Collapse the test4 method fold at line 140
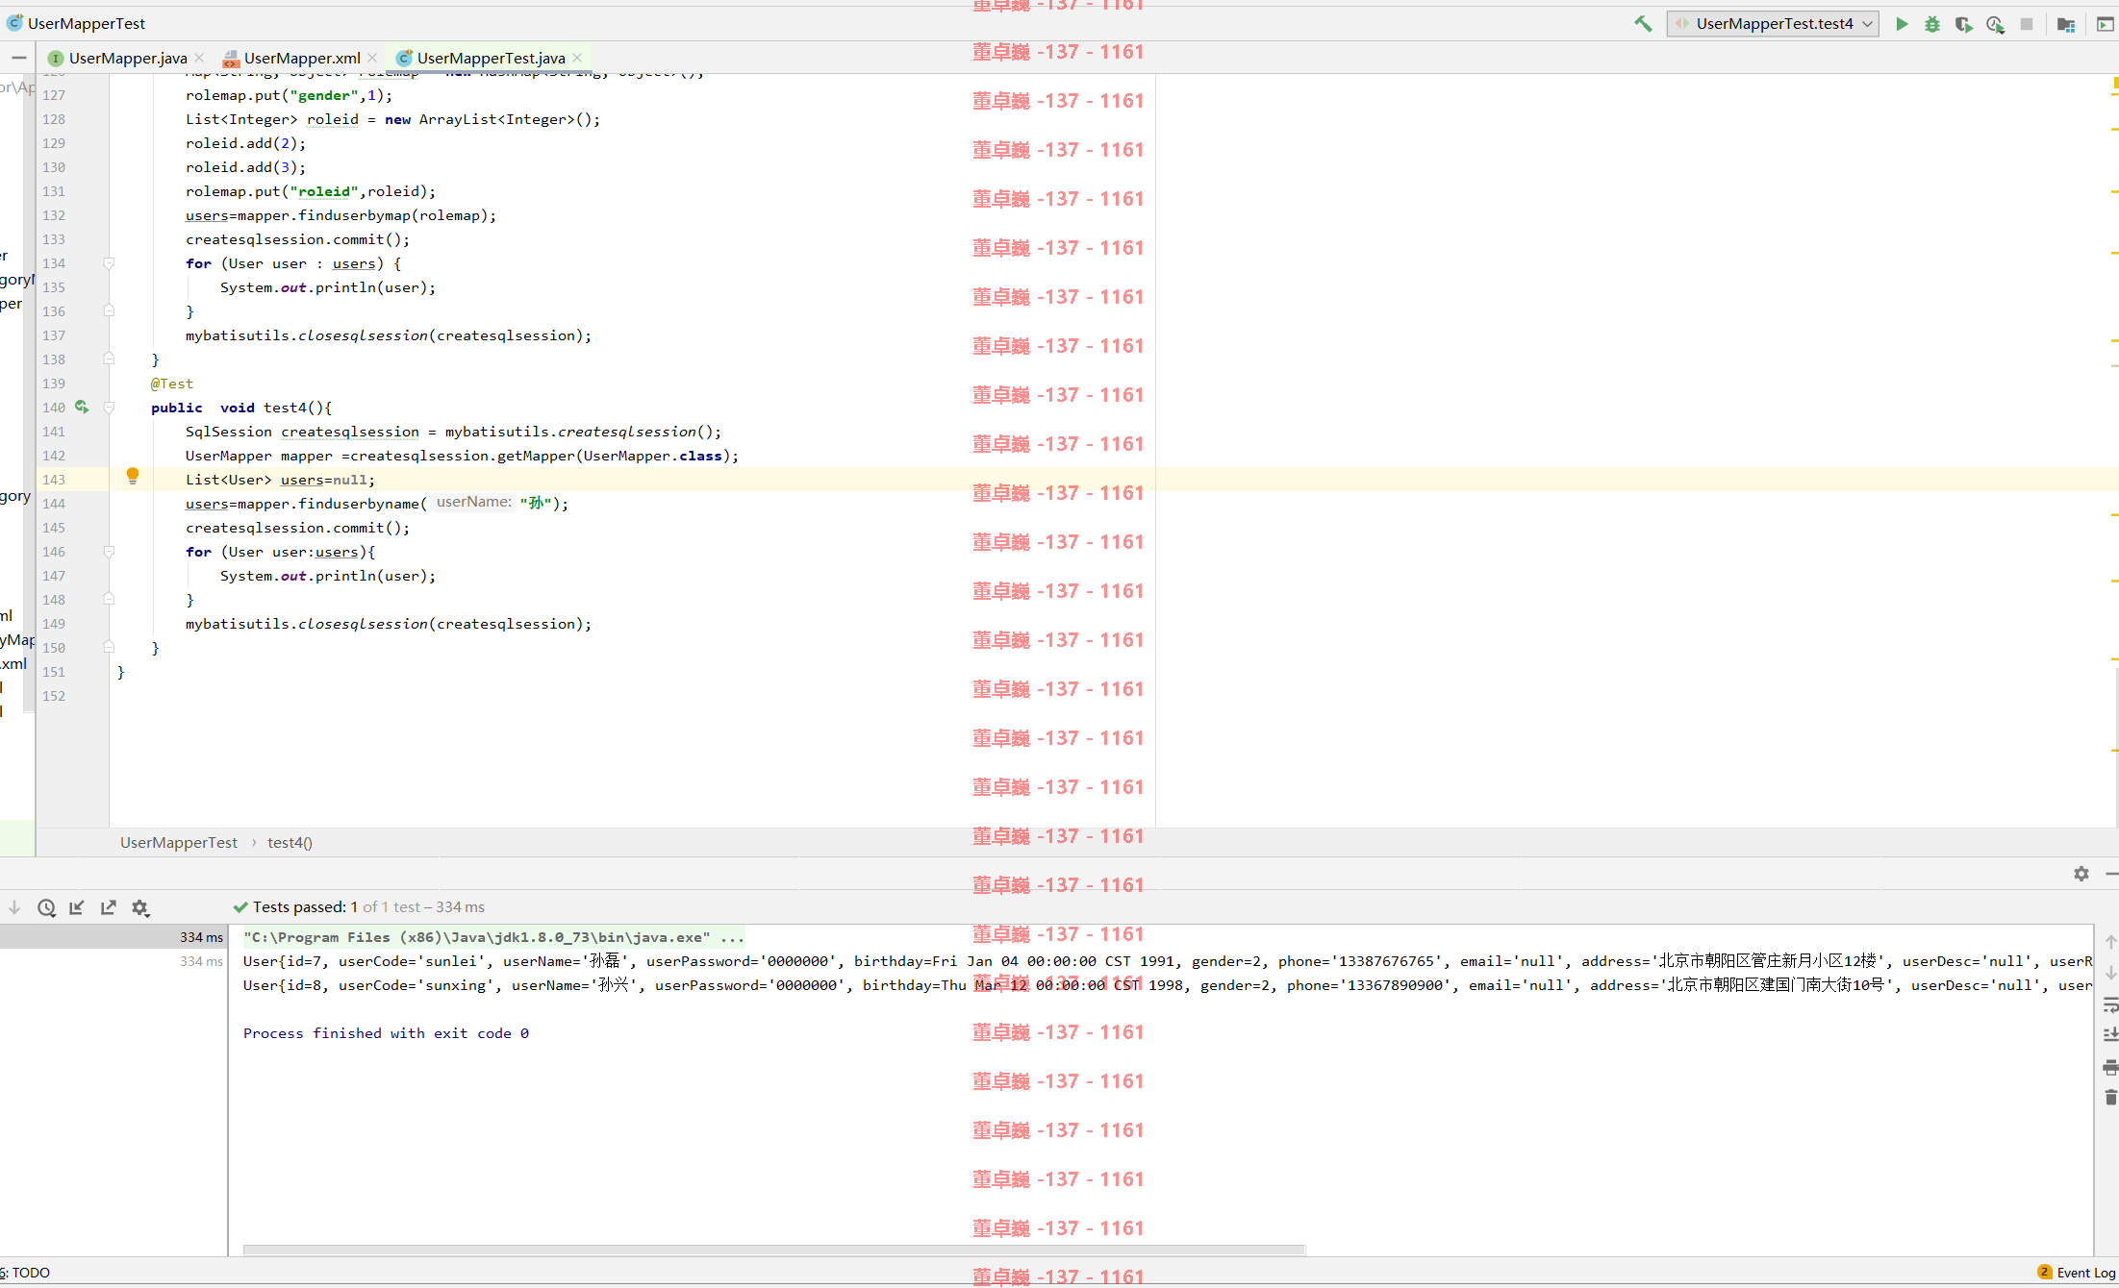 coord(109,408)
